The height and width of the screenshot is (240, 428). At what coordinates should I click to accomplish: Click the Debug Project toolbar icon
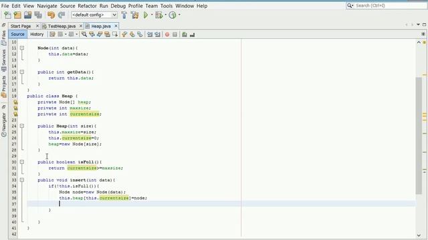(159, 15)
